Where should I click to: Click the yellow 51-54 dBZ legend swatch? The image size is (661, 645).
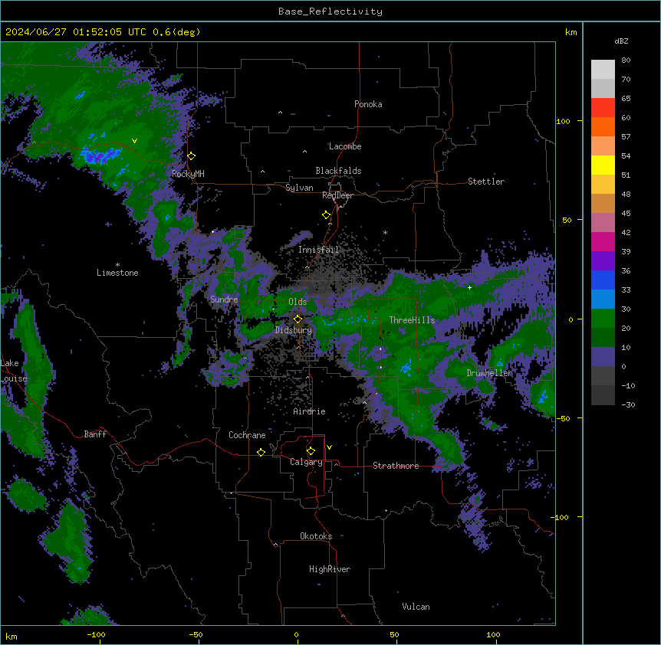(x=603, y=165)
